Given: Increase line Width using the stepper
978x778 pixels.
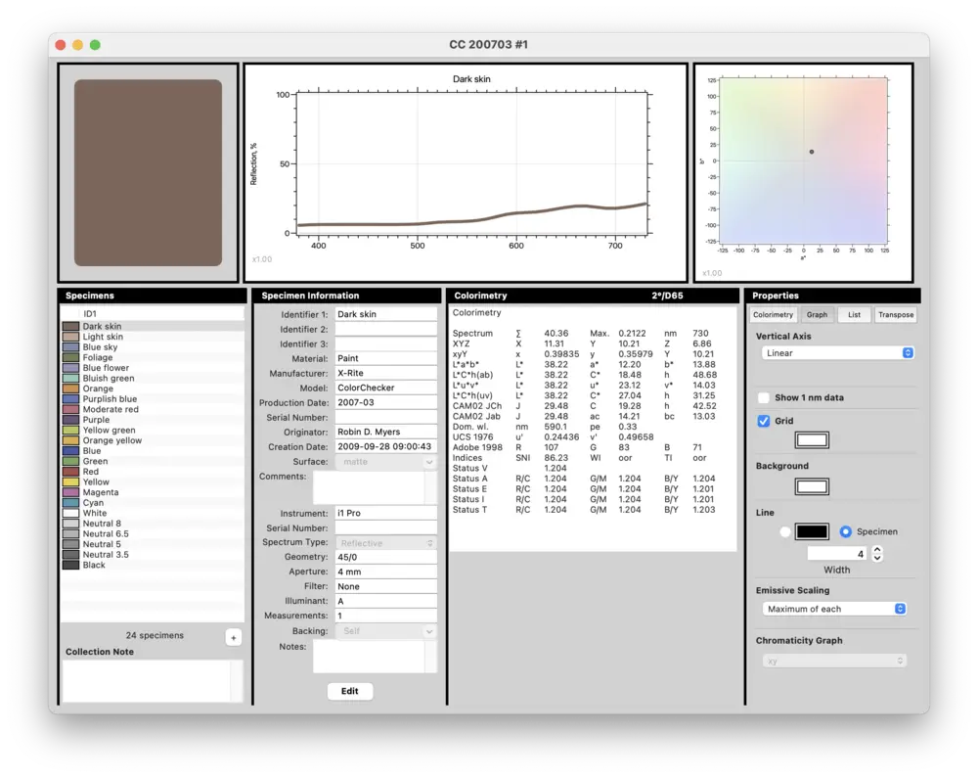Looking at the screenshot, I should pyautogui.click(x=875, y=548).
